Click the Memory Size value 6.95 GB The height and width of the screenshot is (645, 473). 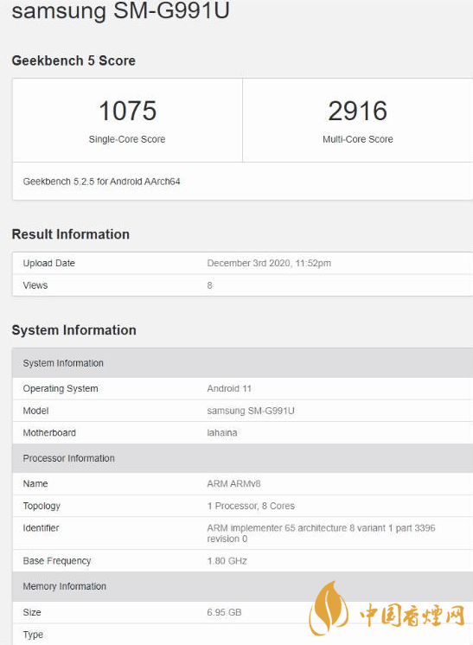pyautogui.click(x=224, y=612)
